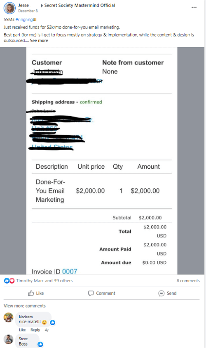Open the three-dot post options menu
This screenshot has width=206, height=348.
click(194, 7)
